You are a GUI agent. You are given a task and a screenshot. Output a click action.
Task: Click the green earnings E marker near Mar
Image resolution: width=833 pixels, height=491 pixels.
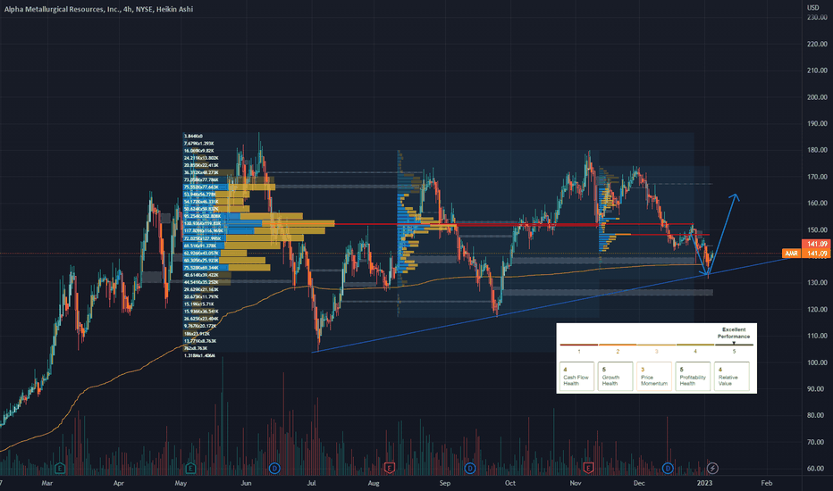click(60, 468)
